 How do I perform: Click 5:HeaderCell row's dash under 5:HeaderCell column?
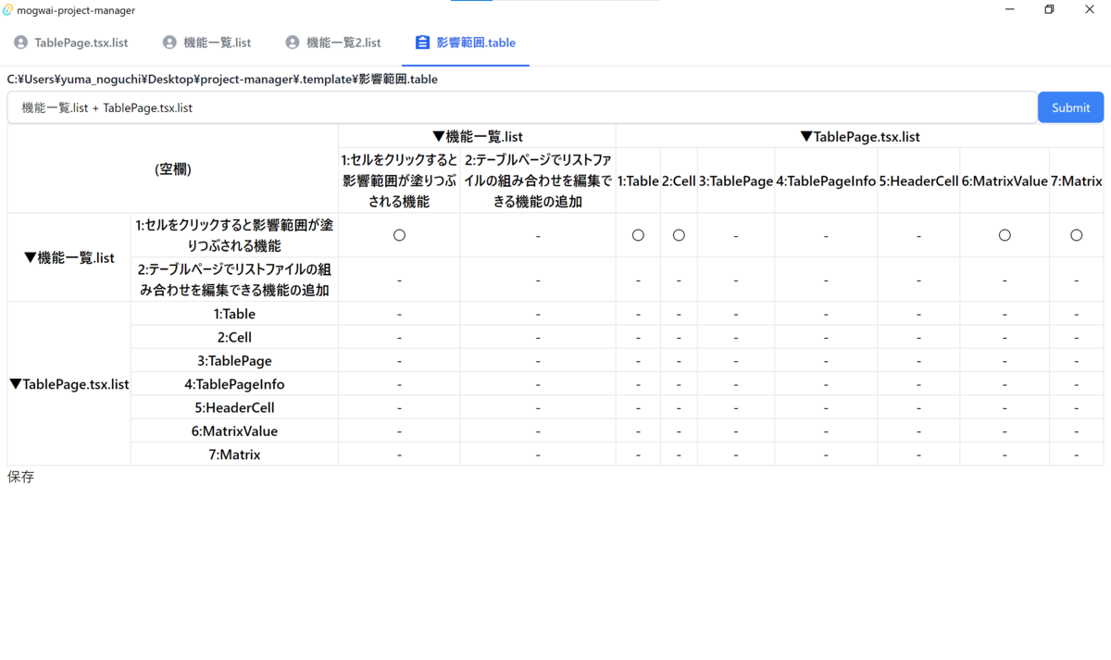point(918,407)
